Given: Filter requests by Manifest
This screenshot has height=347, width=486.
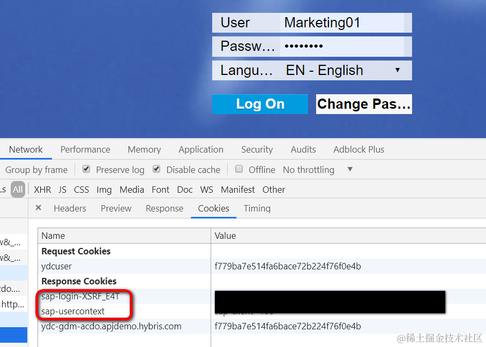Looking at the screenshot, I should [238, 190].
